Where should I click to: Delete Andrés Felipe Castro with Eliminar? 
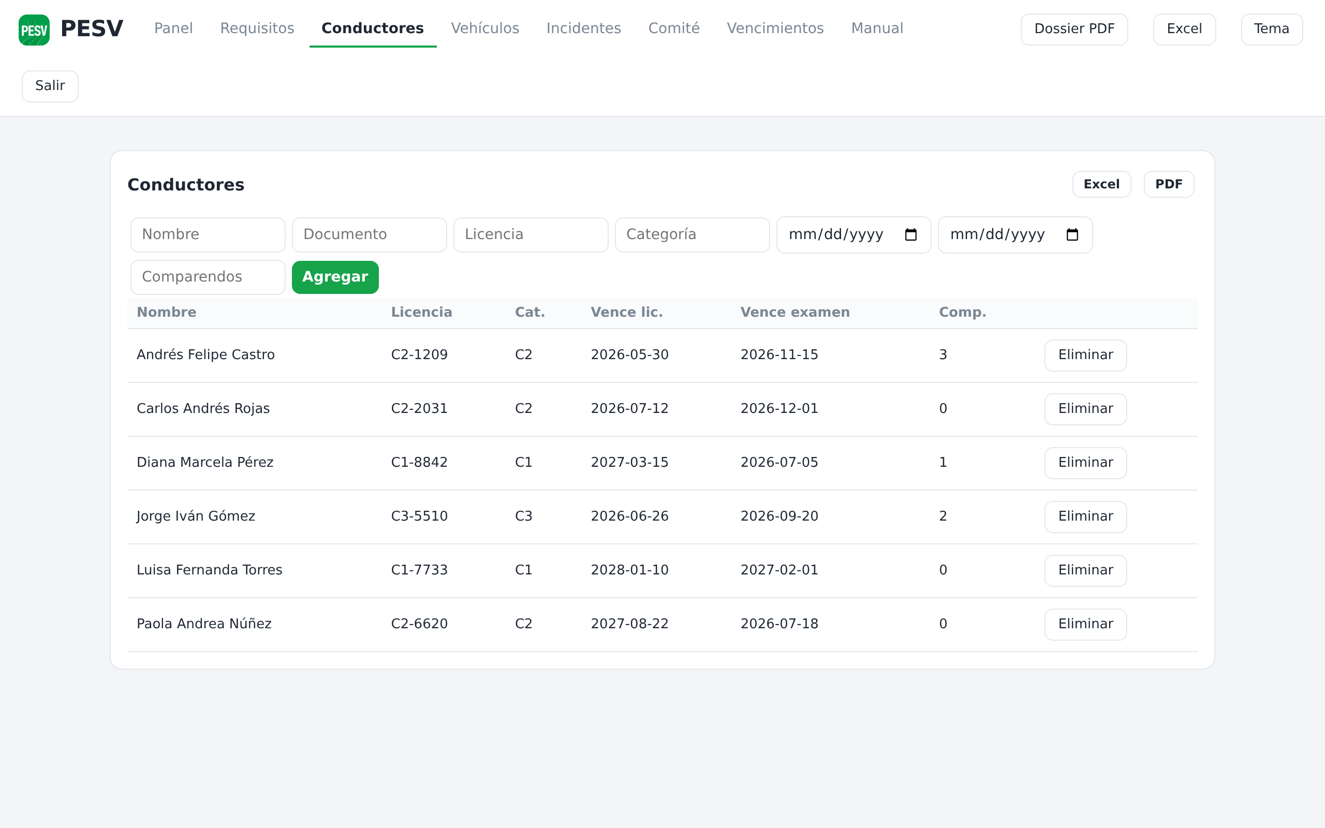pyautogui.click(x=1085, y=355)
